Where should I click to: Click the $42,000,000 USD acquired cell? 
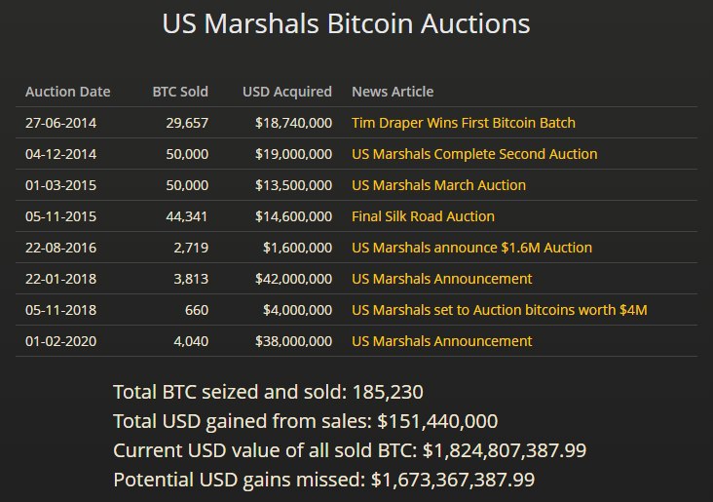(293, 279)
